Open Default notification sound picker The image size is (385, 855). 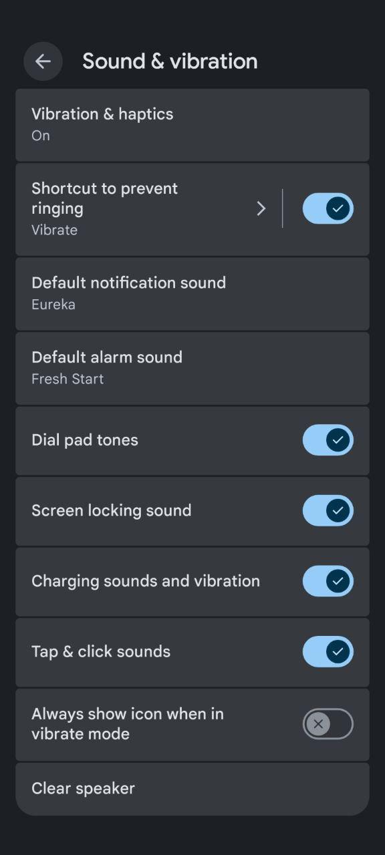[192, 294]
